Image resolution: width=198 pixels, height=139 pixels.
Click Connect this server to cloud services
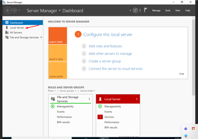click(115, 69)
